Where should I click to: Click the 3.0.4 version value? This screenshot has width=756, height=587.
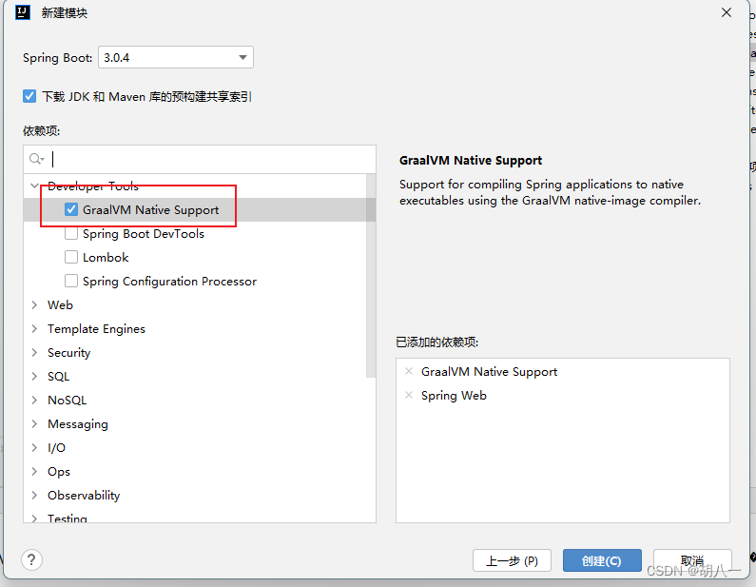coord(117,58)
